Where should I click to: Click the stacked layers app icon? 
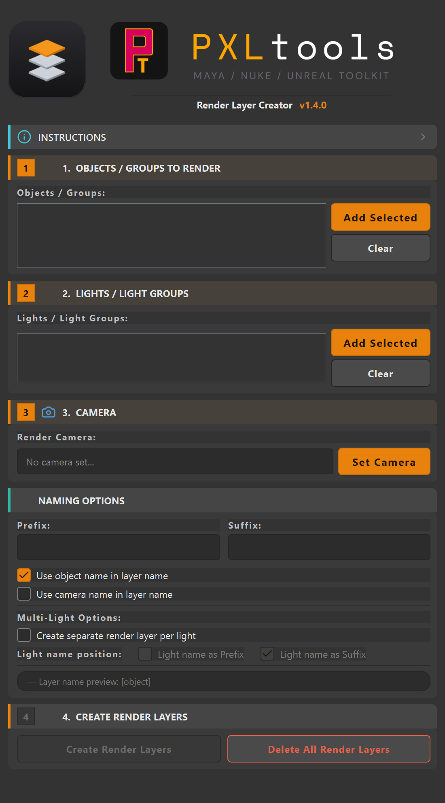pyautogui.click(x=47, y=59)
